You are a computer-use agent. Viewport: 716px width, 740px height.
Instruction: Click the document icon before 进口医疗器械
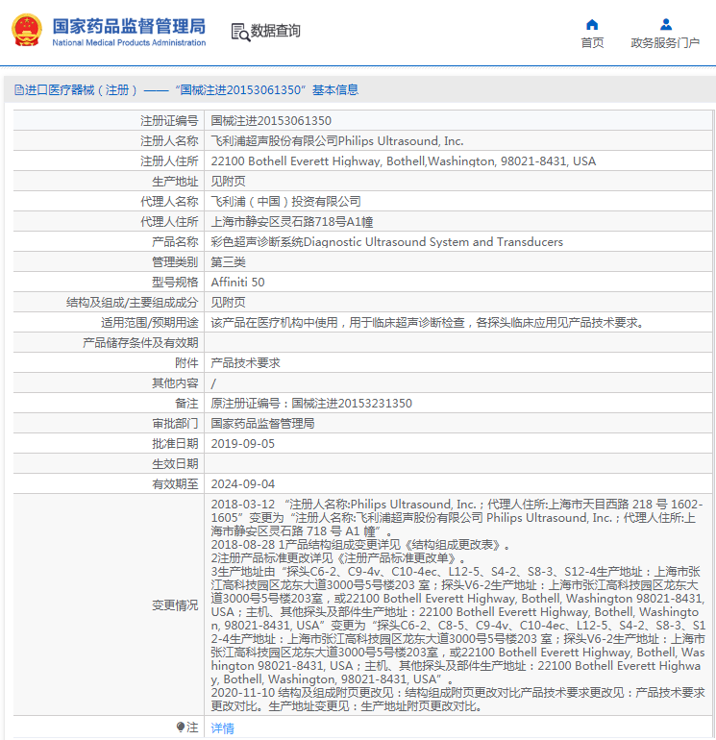click(18, 89)
